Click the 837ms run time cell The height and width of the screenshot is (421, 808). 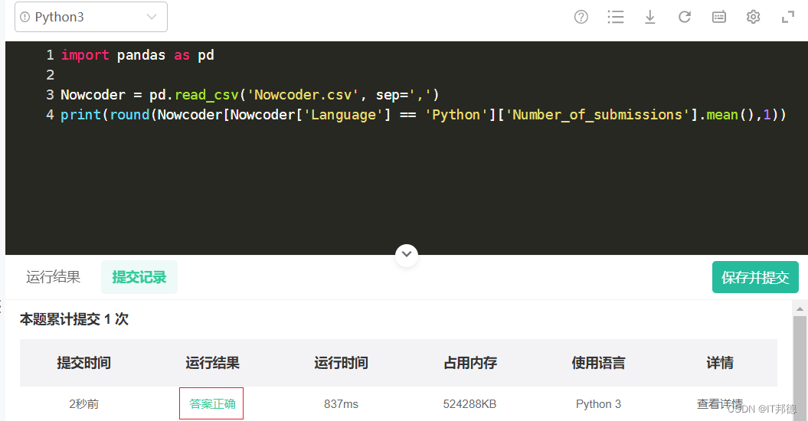341,404
